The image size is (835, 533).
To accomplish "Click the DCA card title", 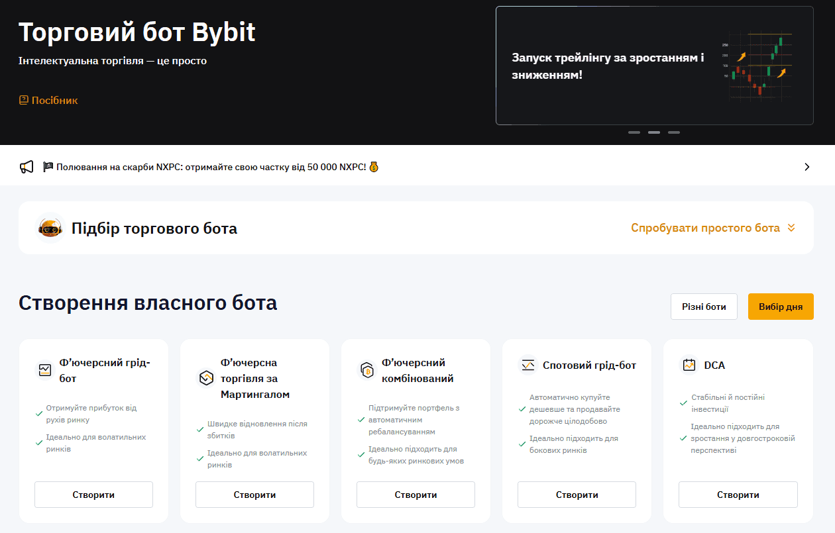I will [x=714, y=365].
